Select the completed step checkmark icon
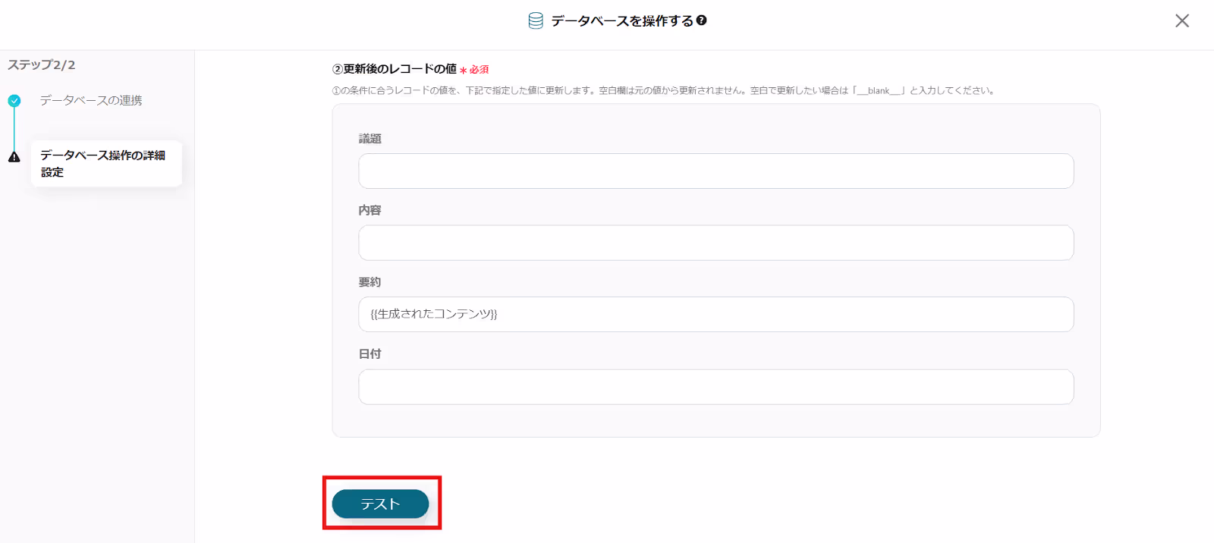 [x=14, y=100]
